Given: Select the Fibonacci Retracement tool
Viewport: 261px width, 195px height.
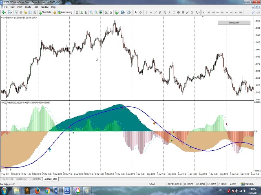Looking at the screenshot, I should click(x=165, y=13).
